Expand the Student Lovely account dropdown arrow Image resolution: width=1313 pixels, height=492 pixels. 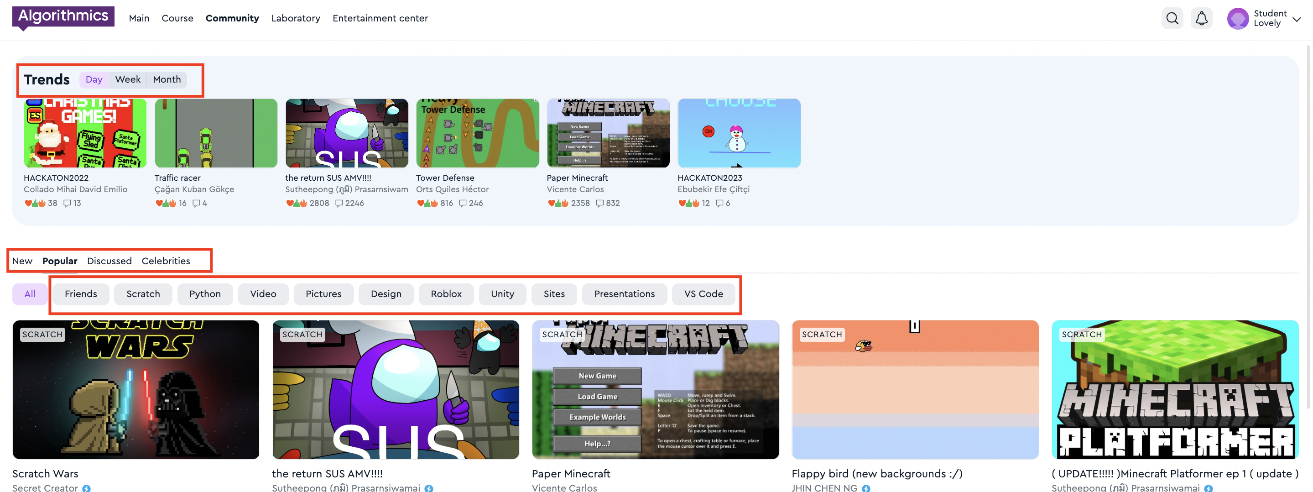click(x=1297, y=19)
